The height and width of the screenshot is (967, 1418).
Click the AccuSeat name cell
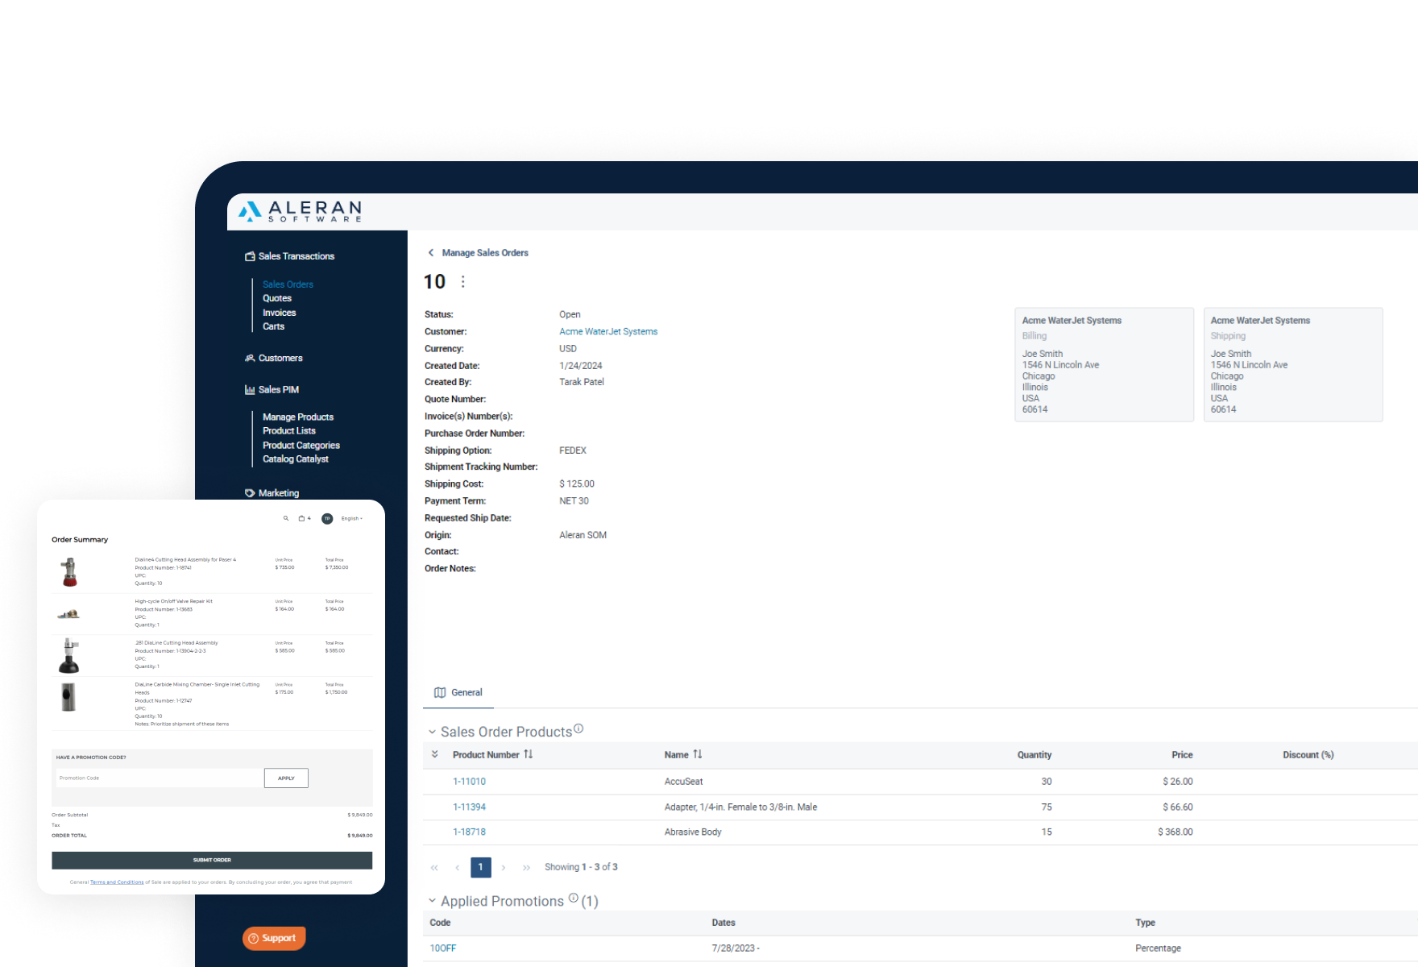683,782
